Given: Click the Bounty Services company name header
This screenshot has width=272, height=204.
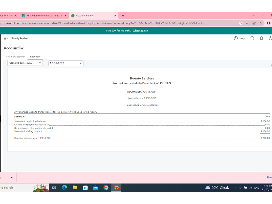Looking at the screenshot, I should pos(20,38).
